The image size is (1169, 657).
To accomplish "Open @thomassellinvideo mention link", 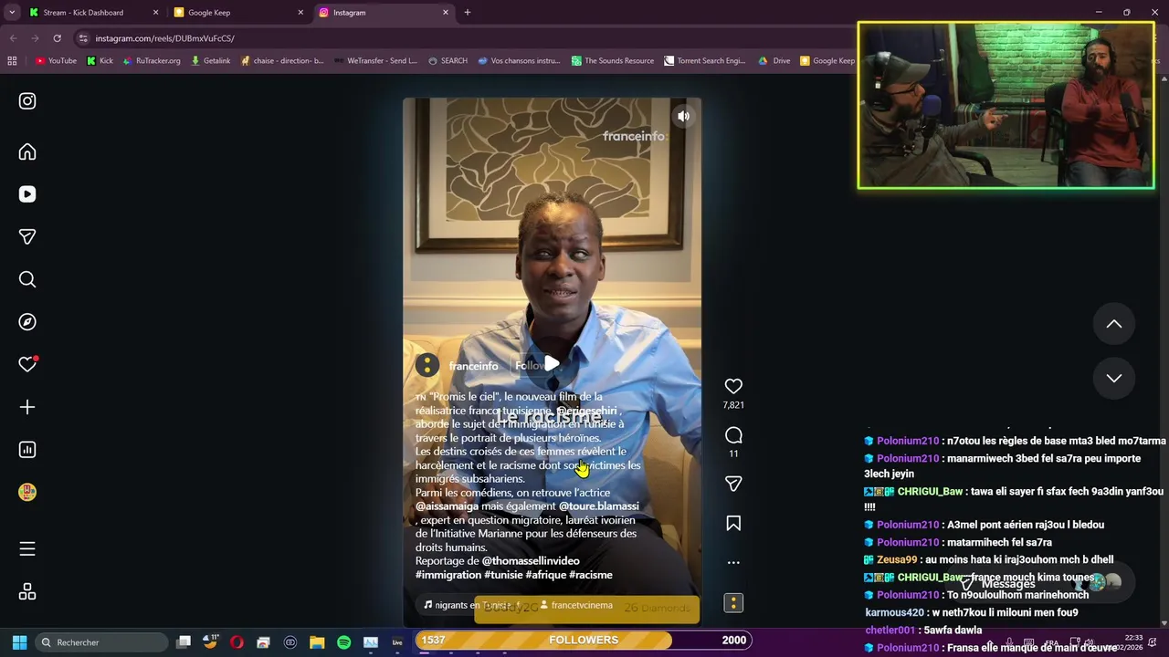I will [531, 561].
